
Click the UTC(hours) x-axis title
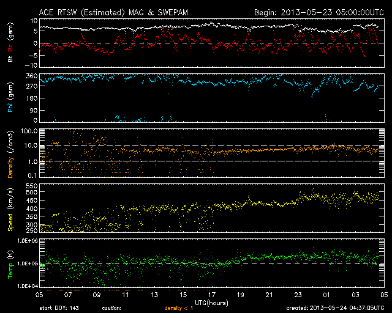click(211, 302)
